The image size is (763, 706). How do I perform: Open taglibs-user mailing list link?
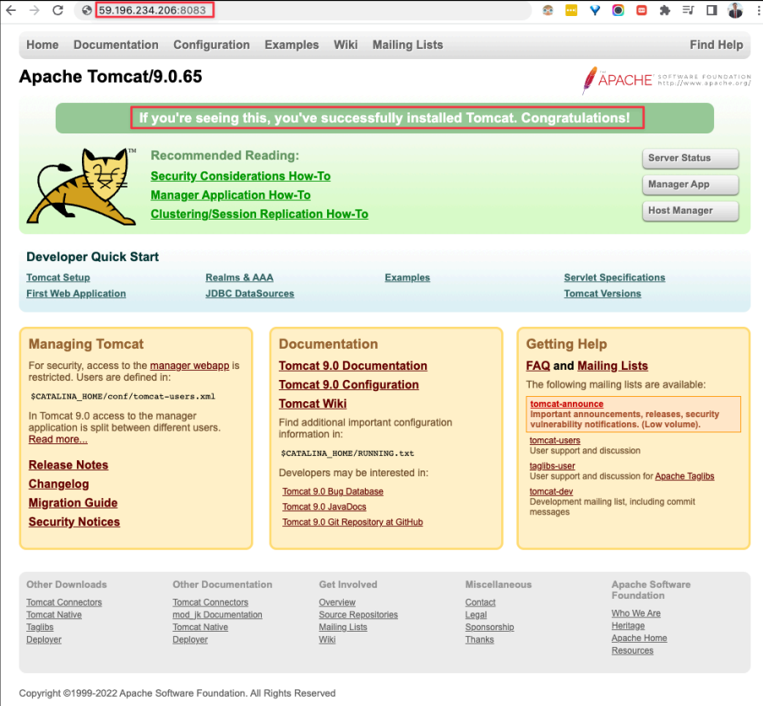(x=552, y=466)
